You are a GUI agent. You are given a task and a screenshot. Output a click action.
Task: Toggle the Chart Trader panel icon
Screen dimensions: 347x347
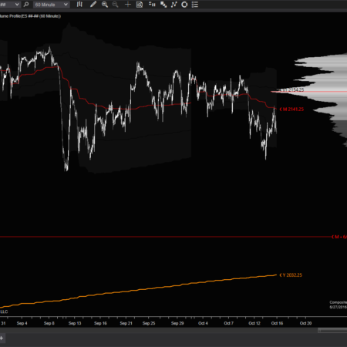(152, 5)
